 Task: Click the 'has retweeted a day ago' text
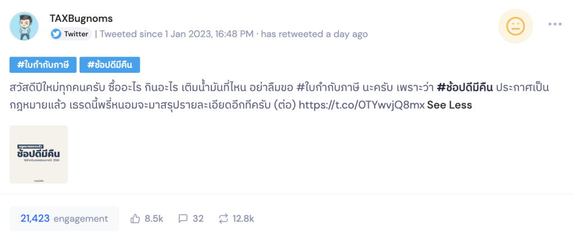pos(314,34)
